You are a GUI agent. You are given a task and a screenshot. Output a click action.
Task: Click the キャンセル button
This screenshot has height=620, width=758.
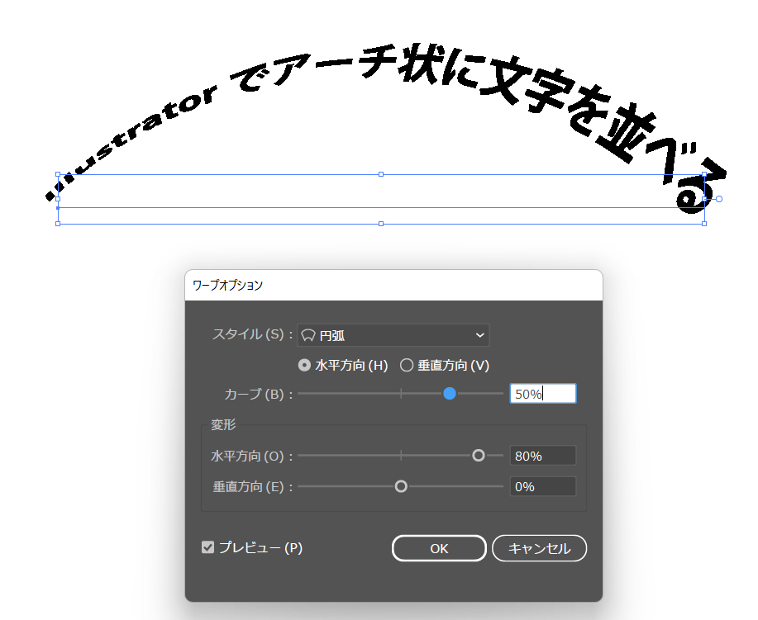540,548
